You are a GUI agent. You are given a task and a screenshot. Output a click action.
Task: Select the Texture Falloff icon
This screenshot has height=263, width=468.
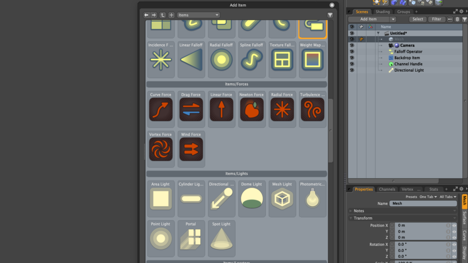(282, 60)
